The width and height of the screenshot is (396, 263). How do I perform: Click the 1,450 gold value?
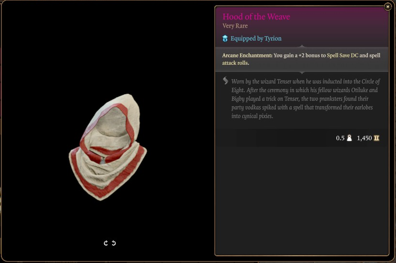[364, 138]
